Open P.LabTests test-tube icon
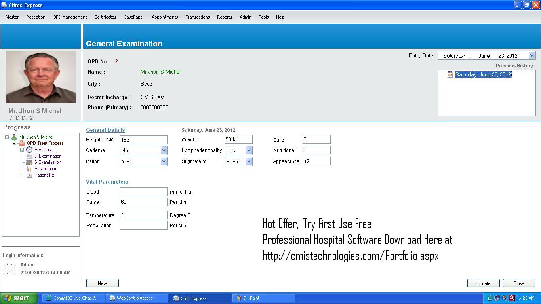The width and height of the screenshot is (541, 304). coord(29,169)
